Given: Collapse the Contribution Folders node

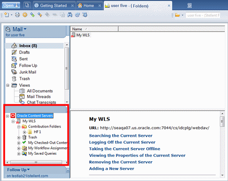Looking at the screenshot, I should [19, 127].
